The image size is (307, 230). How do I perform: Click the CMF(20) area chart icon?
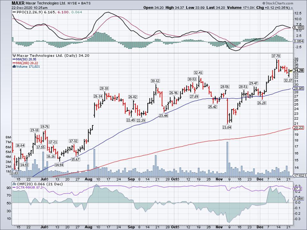tap(14, 184)
